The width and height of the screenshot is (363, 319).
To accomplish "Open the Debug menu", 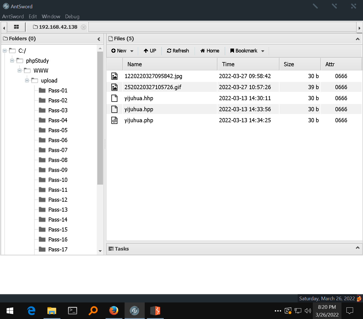I will pyautogui.click(x=72, y=17).
